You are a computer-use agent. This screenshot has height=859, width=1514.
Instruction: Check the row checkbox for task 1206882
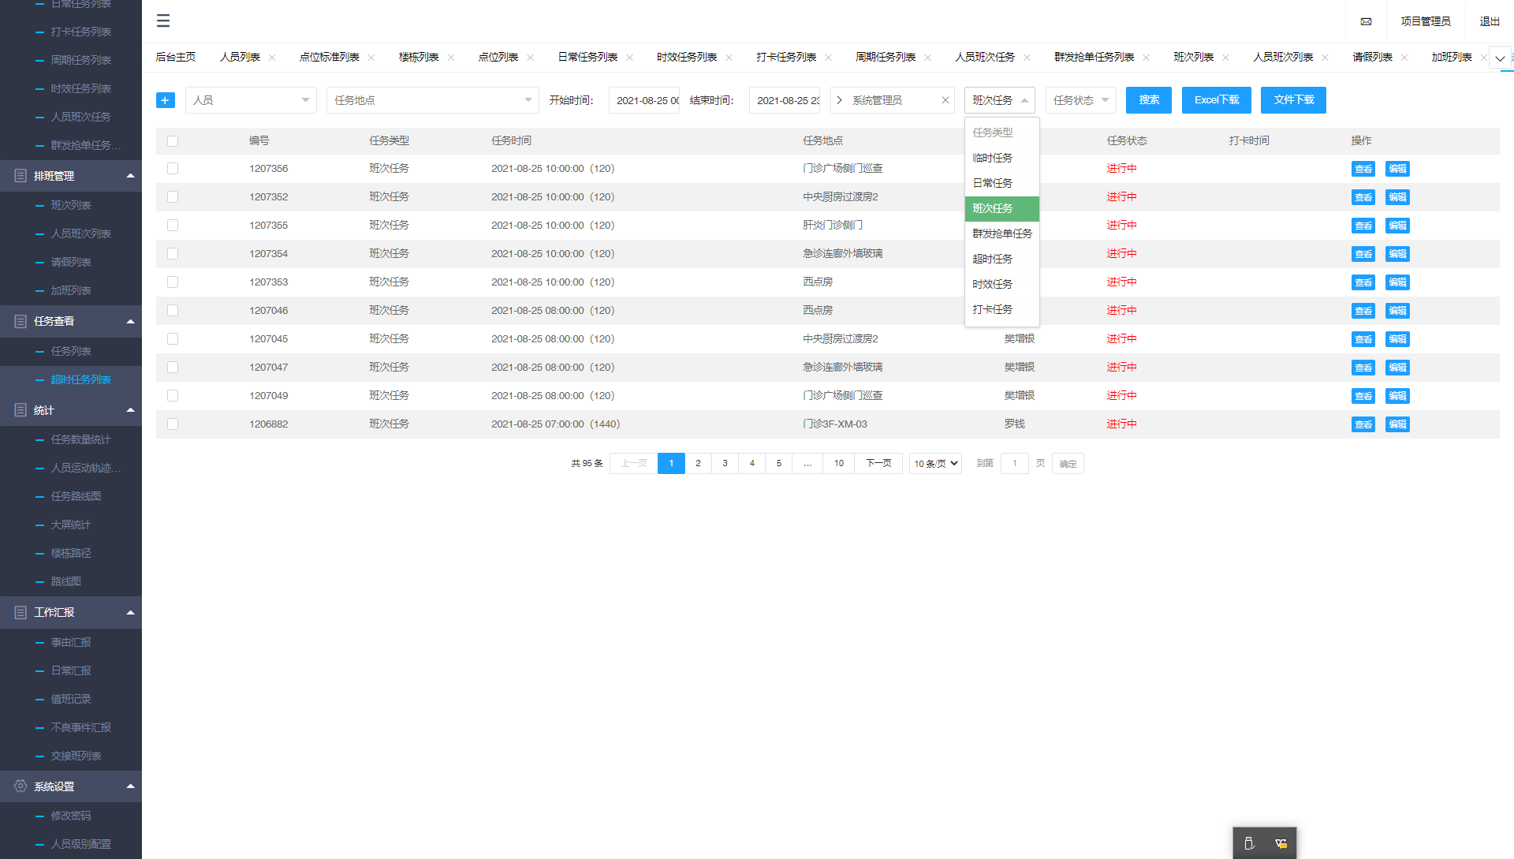pyautogui.click(x=173, y=424)
